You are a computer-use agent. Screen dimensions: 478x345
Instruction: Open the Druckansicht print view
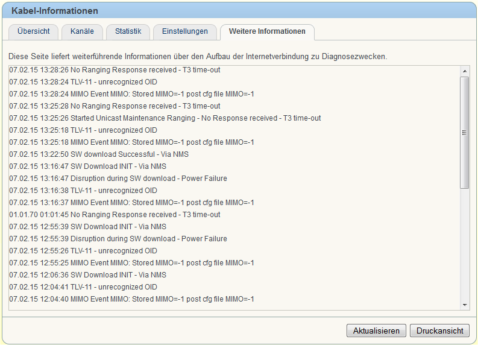tap(439, 331)
